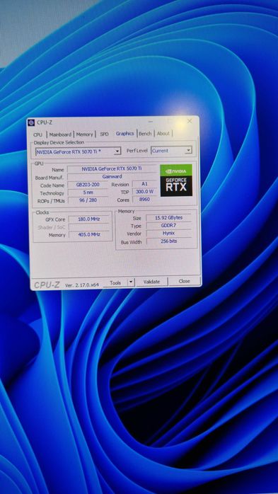The height and width of the screenshot is (494, 278).
Task: Click the Memory clock value 405.0 MHz
Action: pos(89,235)
